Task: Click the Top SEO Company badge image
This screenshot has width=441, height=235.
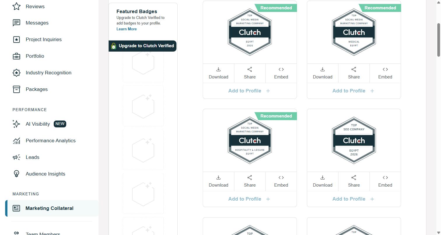Action: coord(354,140)
